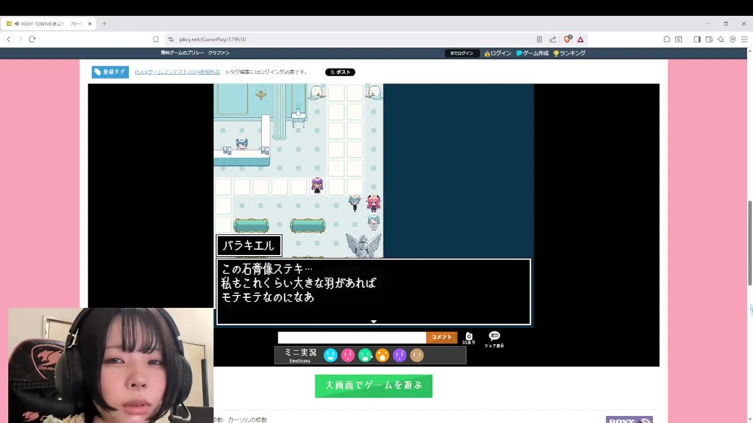The image size is (753, 423).
Task: Click the orange surprised emoticon
Action: (382, 355)
